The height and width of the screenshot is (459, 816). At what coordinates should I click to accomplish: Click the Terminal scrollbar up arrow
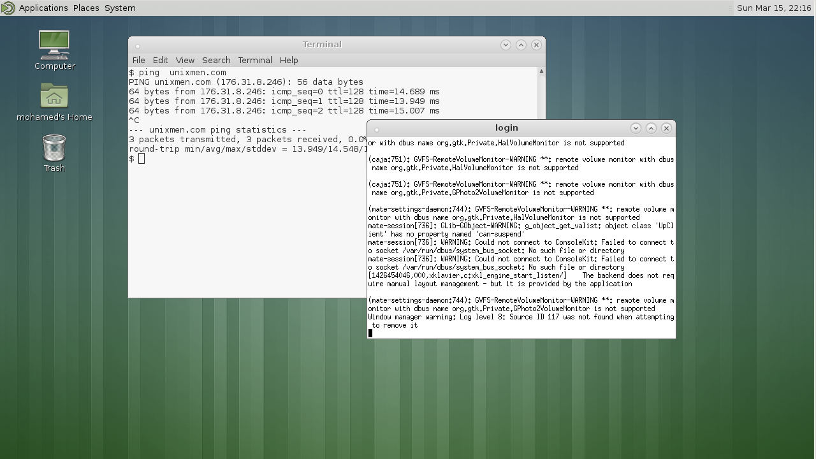tap(541, 71)
